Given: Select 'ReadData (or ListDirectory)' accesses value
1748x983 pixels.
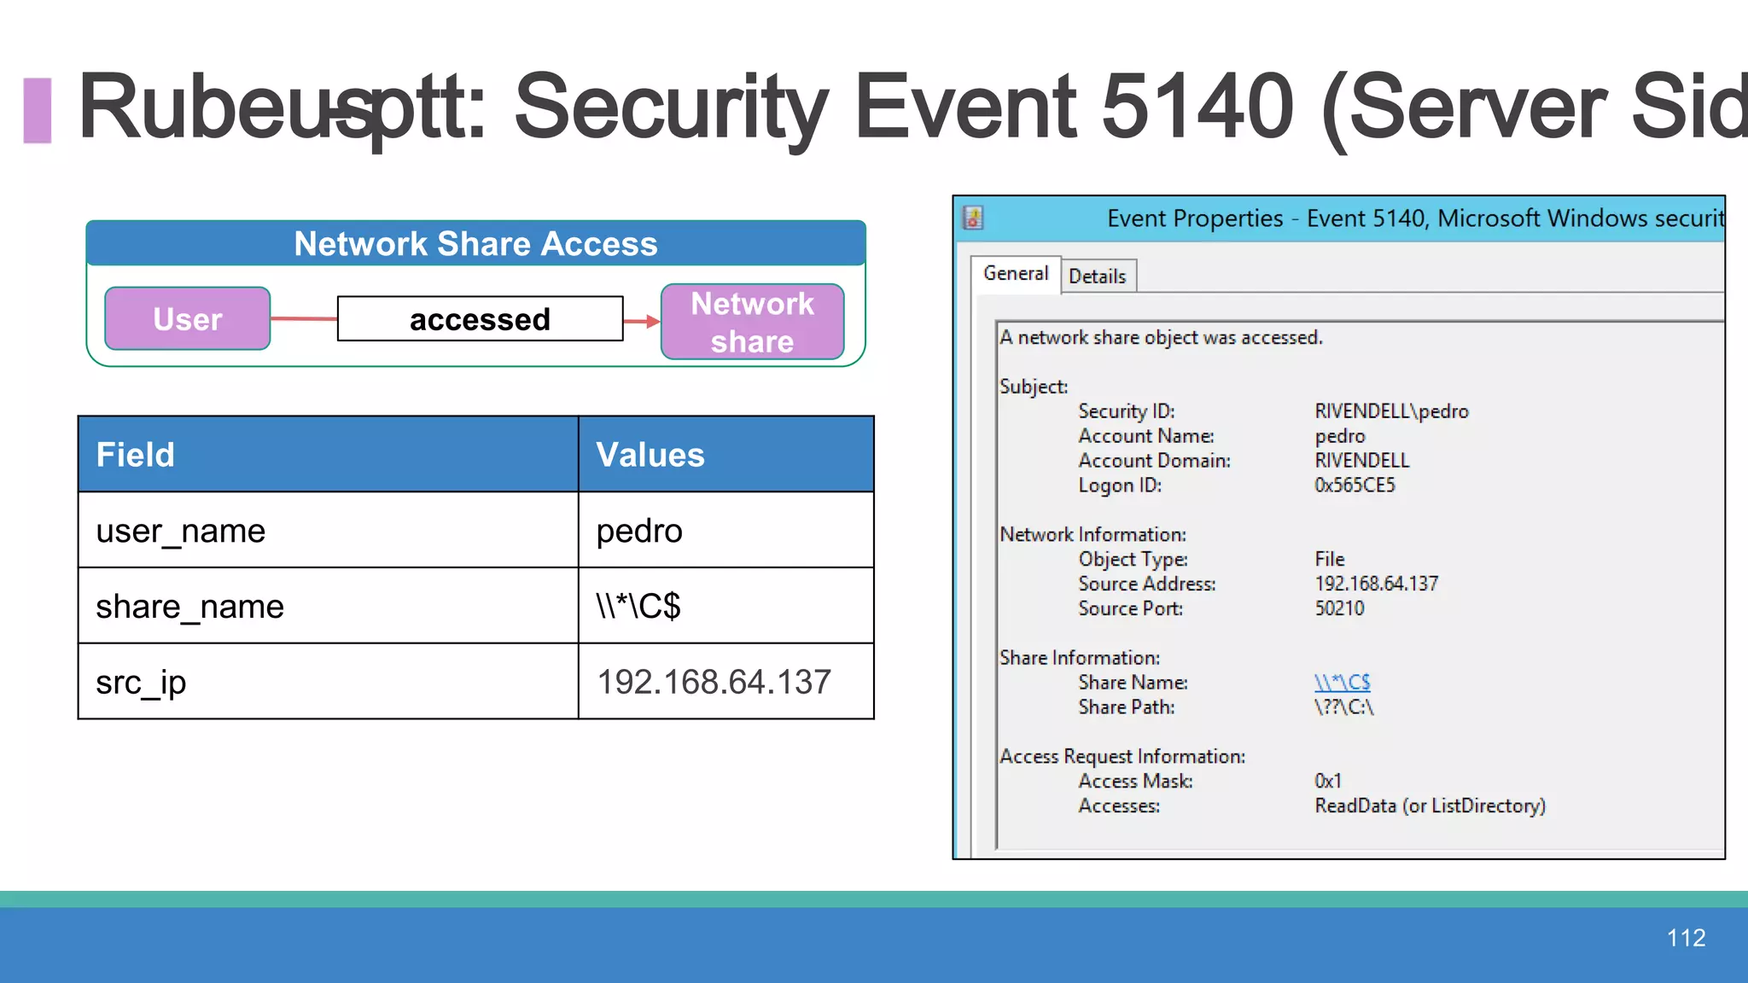Looking at the screenshot, I should [1430, 806].
